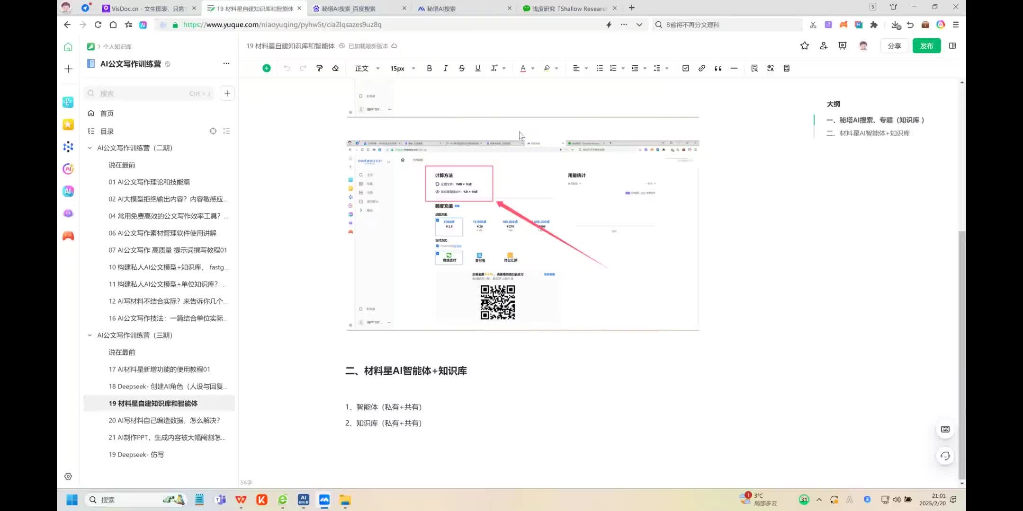Click the strikethrough icon
This screenshot has width=1023, height=511.
pos(461,68)
